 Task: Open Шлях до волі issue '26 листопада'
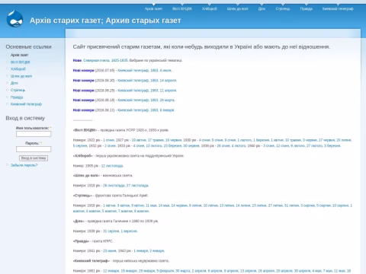coord(114,186)
